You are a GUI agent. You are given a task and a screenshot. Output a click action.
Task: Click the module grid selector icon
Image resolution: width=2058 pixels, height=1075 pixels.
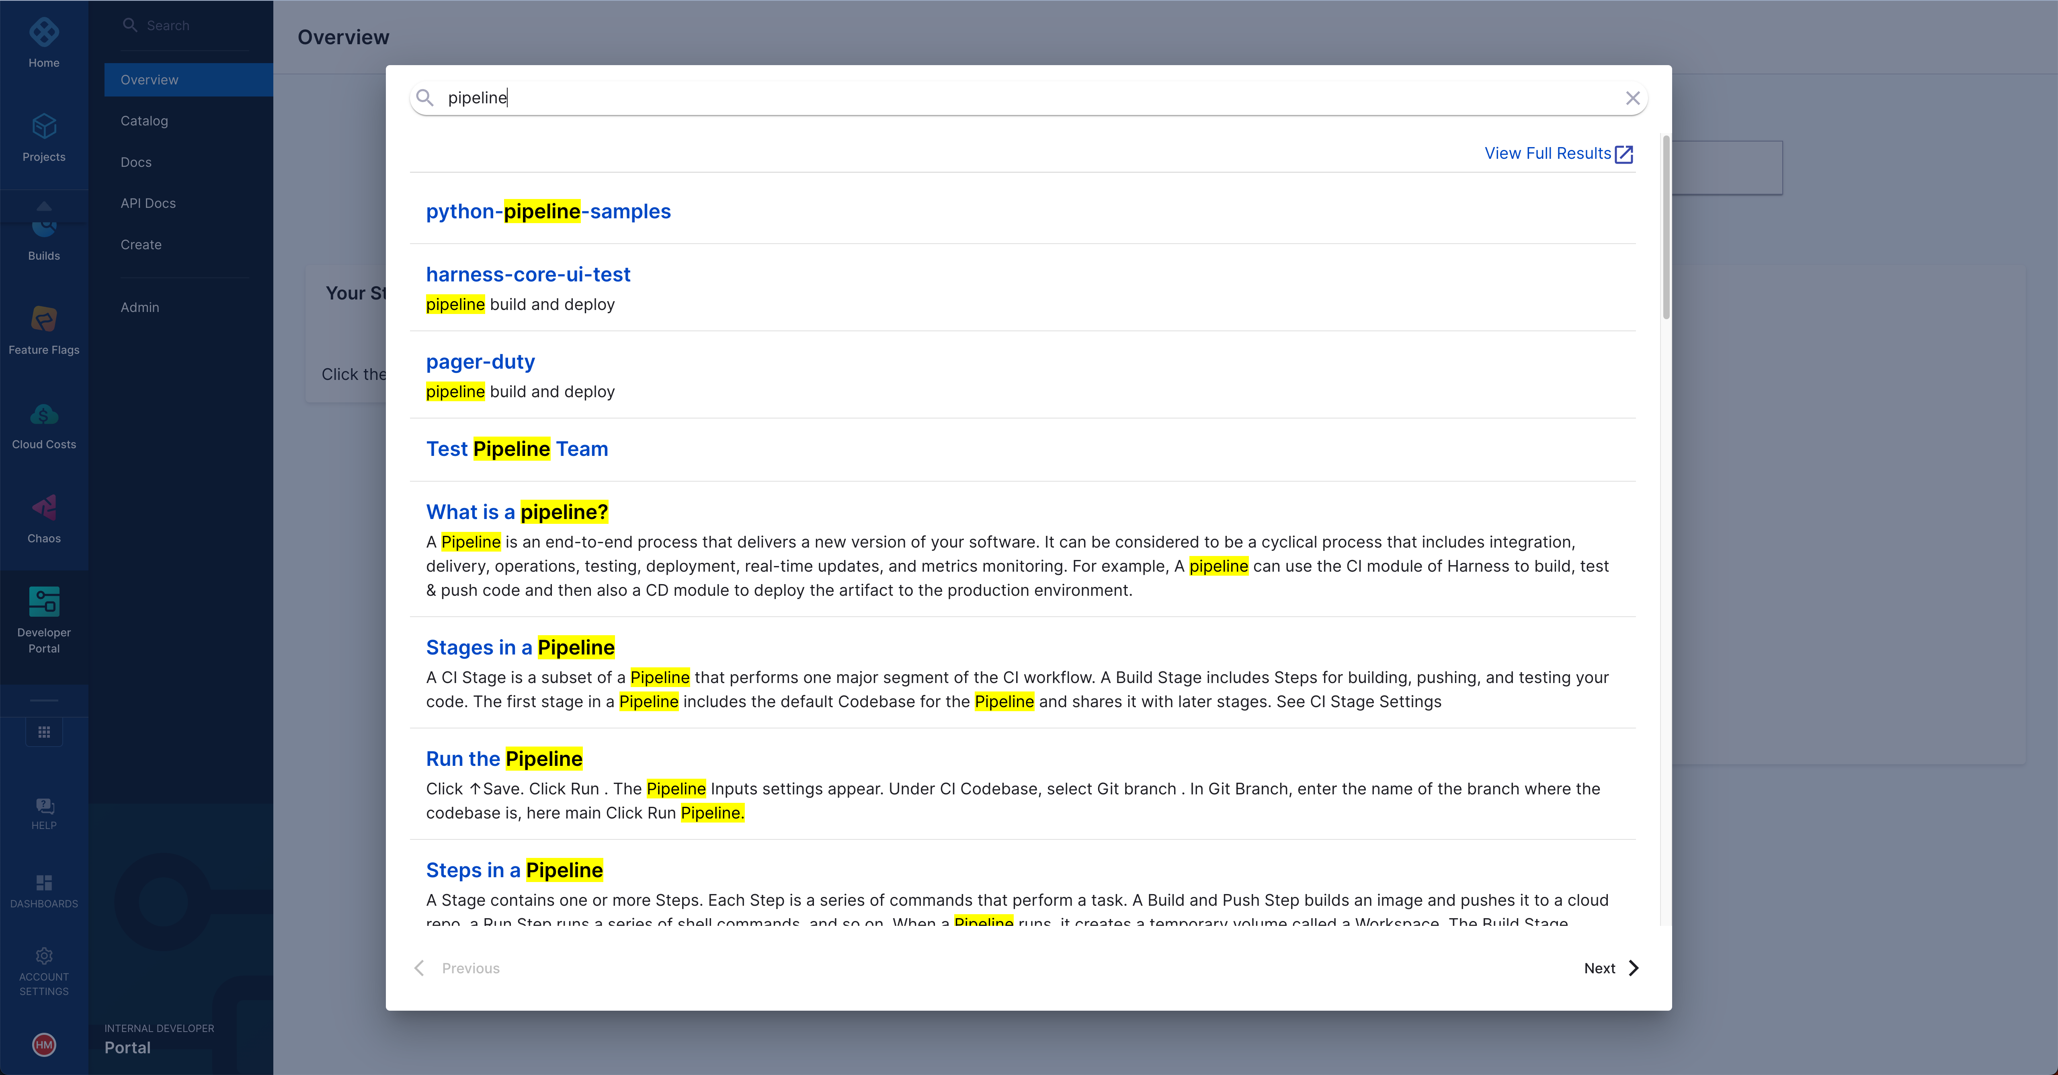point(44,732)
